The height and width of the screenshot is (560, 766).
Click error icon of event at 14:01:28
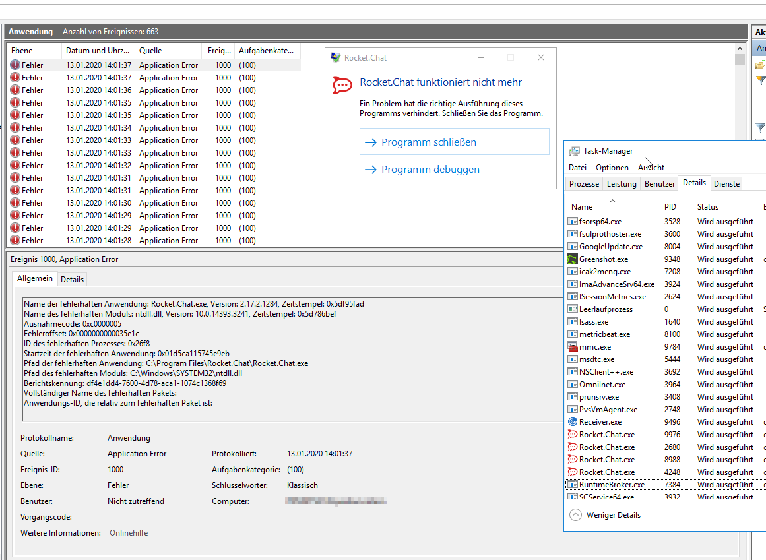[15, 240]
